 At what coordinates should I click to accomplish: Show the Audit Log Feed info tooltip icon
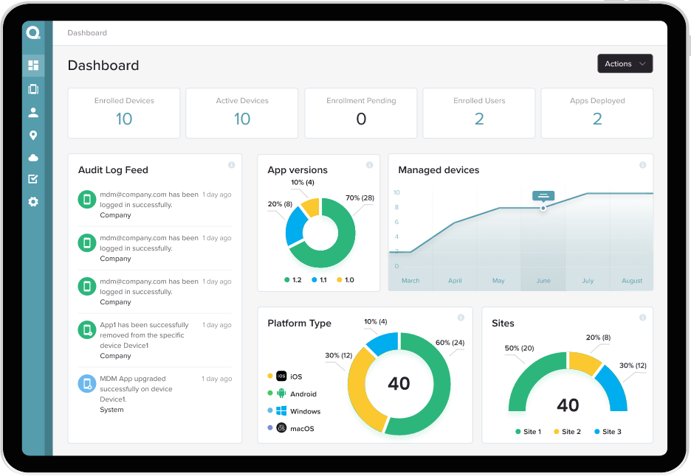231,165
